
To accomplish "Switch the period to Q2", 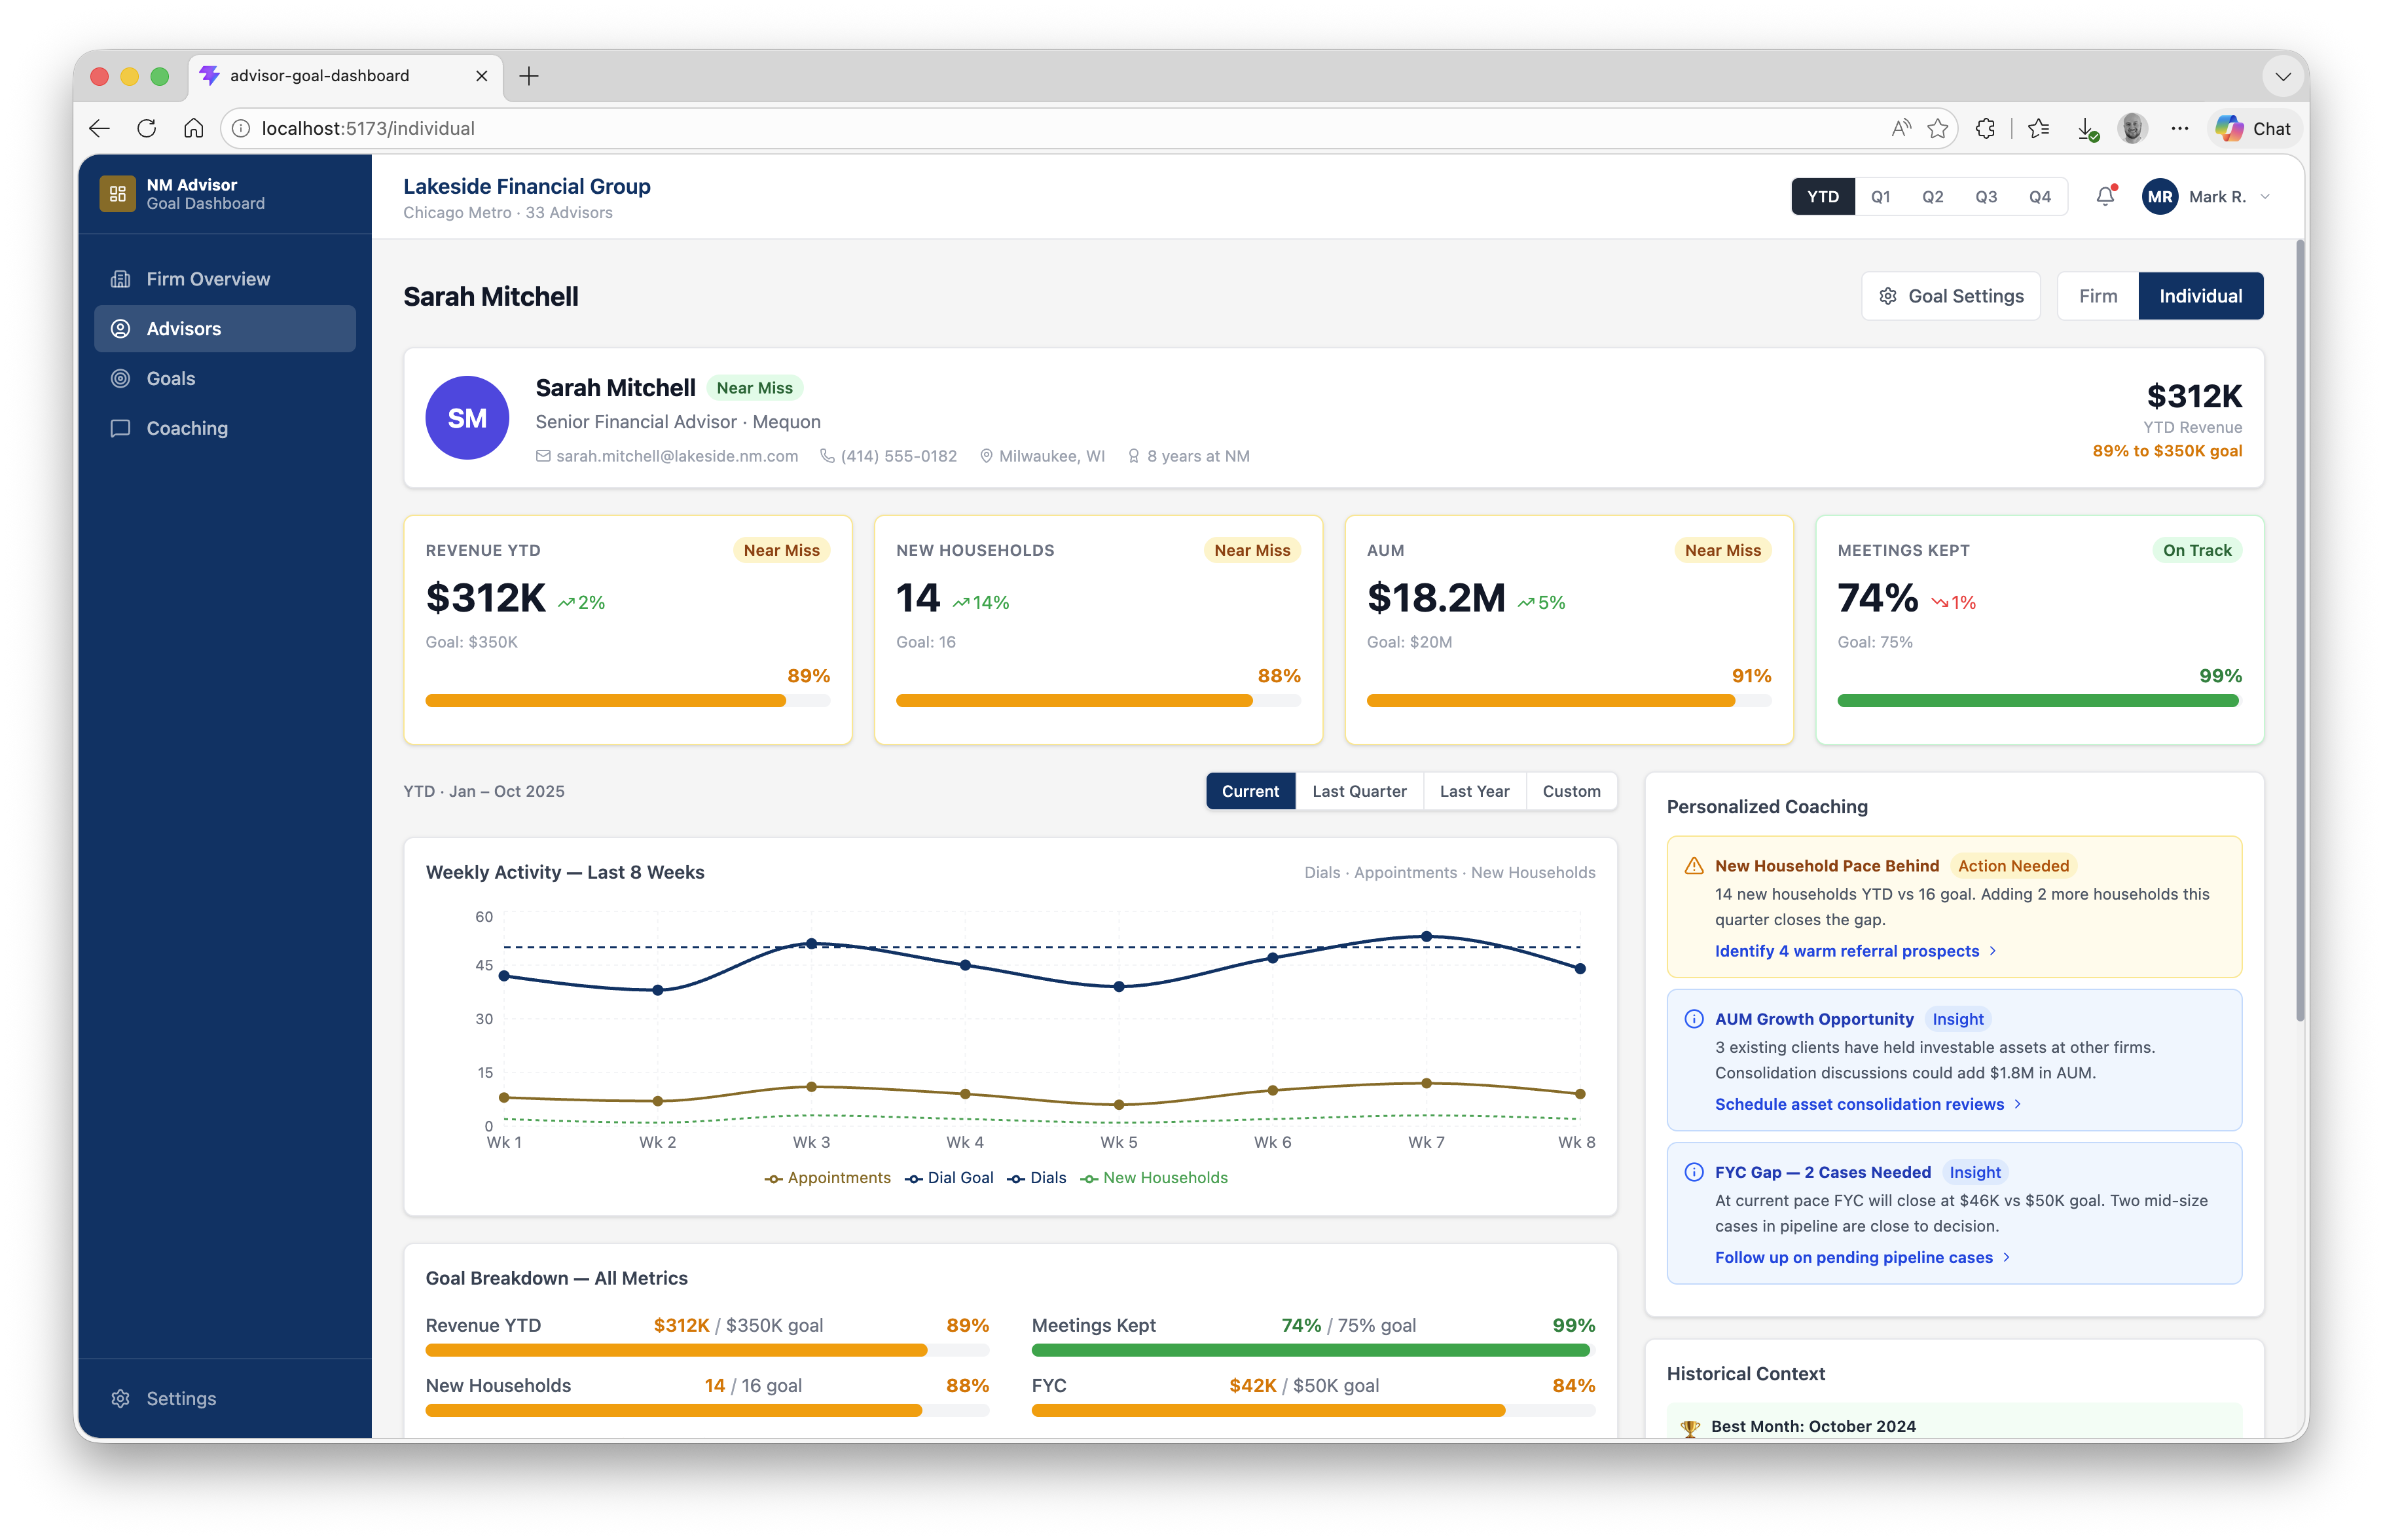I will [1932, 197].
